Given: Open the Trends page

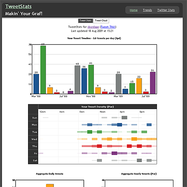Looking at the screenshot, I should [x=147, y=10].
